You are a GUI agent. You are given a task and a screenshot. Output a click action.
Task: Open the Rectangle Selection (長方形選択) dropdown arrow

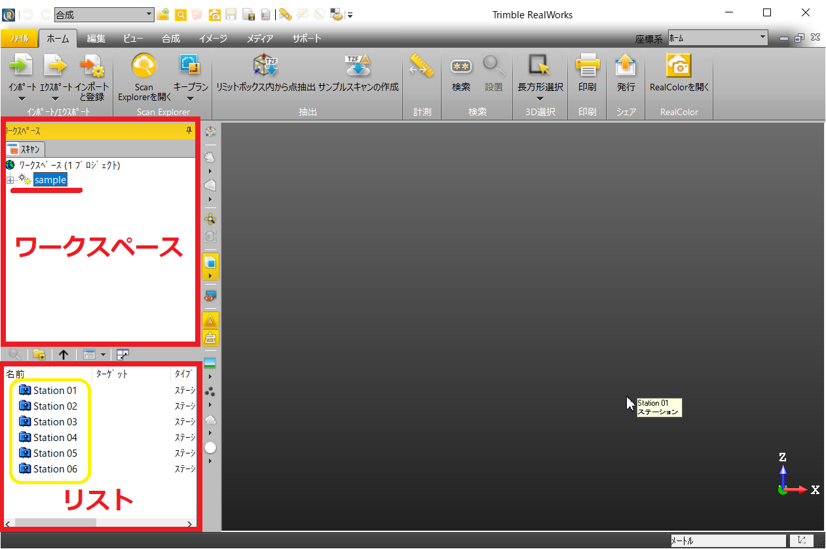pos(540,99)
